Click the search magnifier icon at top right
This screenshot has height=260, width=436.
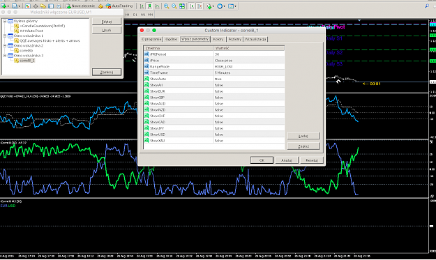tap(427, 6)
